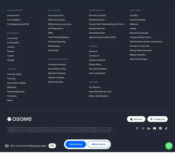Click the cookie icon in the banner
The height and width of the screenshot is (153, 175).
[7, 146]
